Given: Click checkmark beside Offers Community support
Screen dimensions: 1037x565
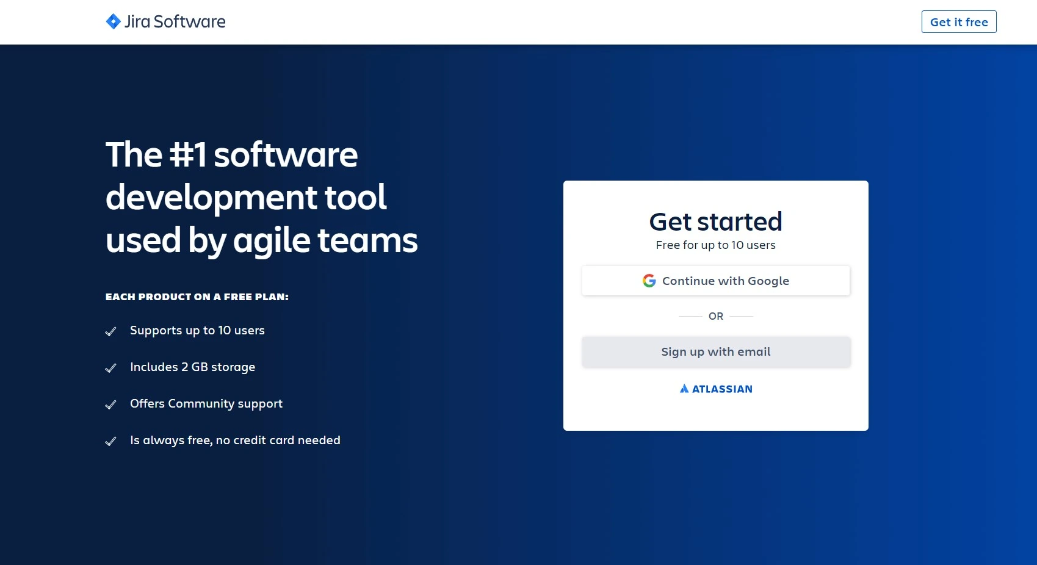Looking at the screenshot, I should tap(110, 405).
